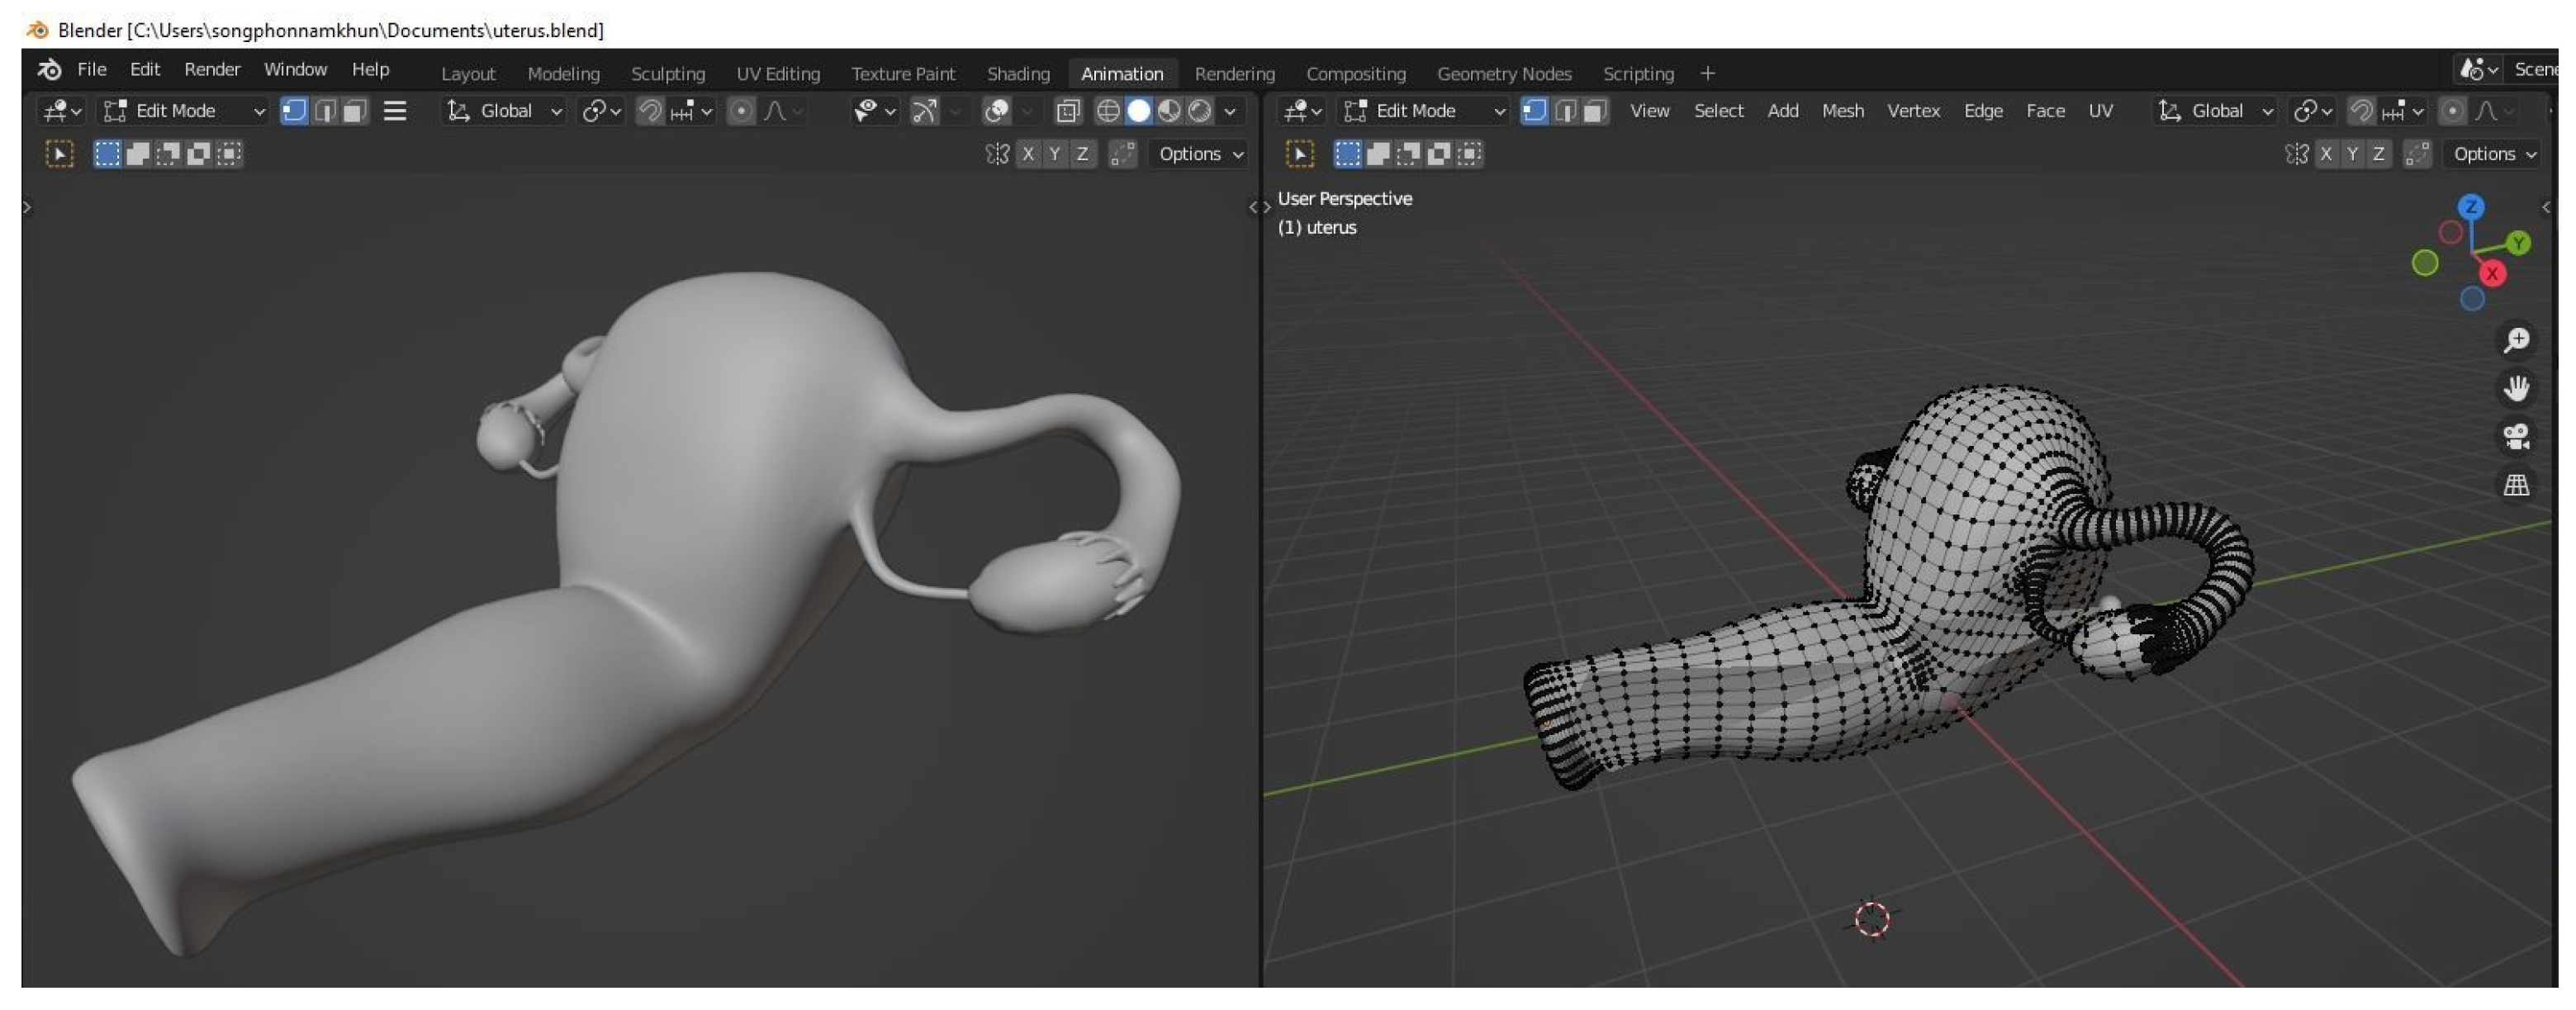Select face mode in right viewport
This screenshot has width=2576, height=1010.
[x=1595, y=111]
